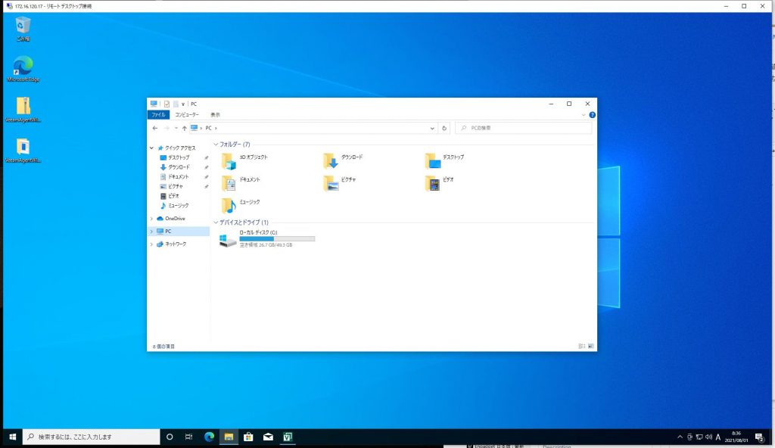Click the taskbar search box
Screen dimensions: 775x448
[x=92, y=437]
